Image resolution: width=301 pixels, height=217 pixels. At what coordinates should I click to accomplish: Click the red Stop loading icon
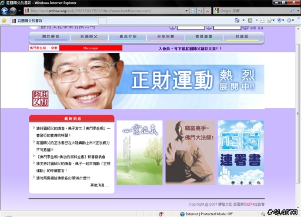pyautogui.click(x=208, y=11)
